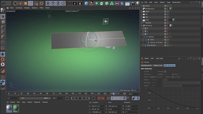Add a Camera object from toolbar
Screen dimensions: 203x114
132,3
